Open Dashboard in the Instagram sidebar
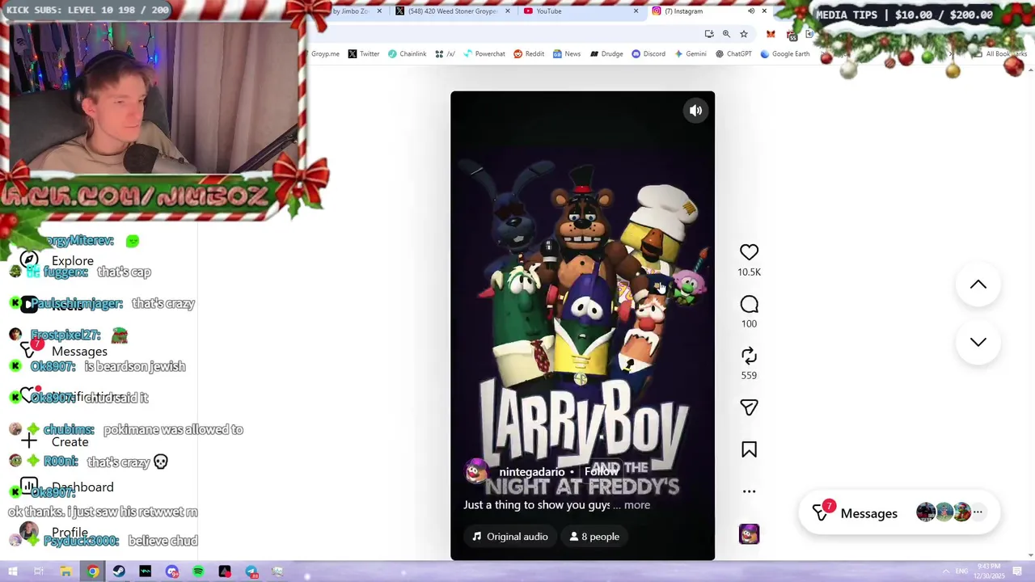This screenshot has height=582, width=1035. pos(66,487)
